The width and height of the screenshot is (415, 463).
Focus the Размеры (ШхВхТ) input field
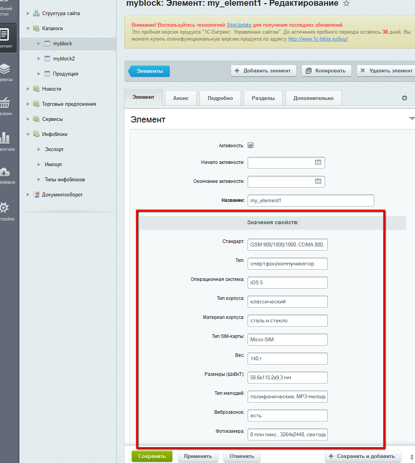point(288,377)
